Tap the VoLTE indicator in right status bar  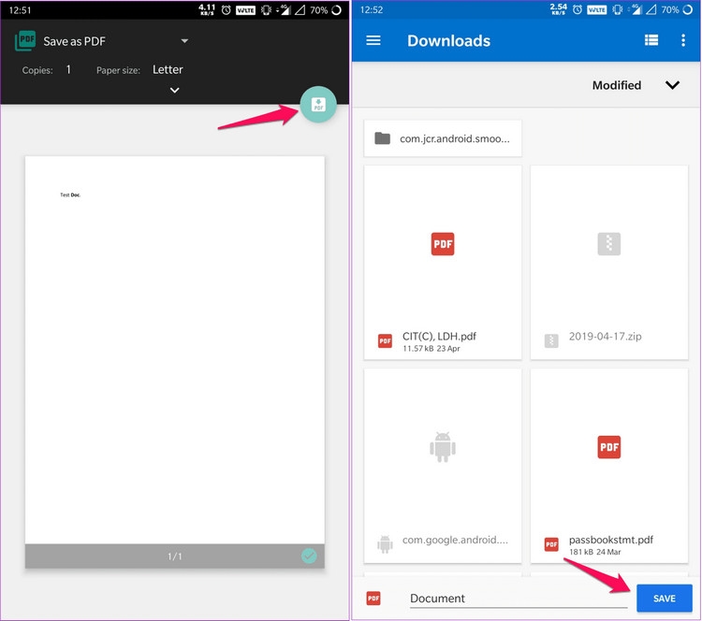click(597, 10)
